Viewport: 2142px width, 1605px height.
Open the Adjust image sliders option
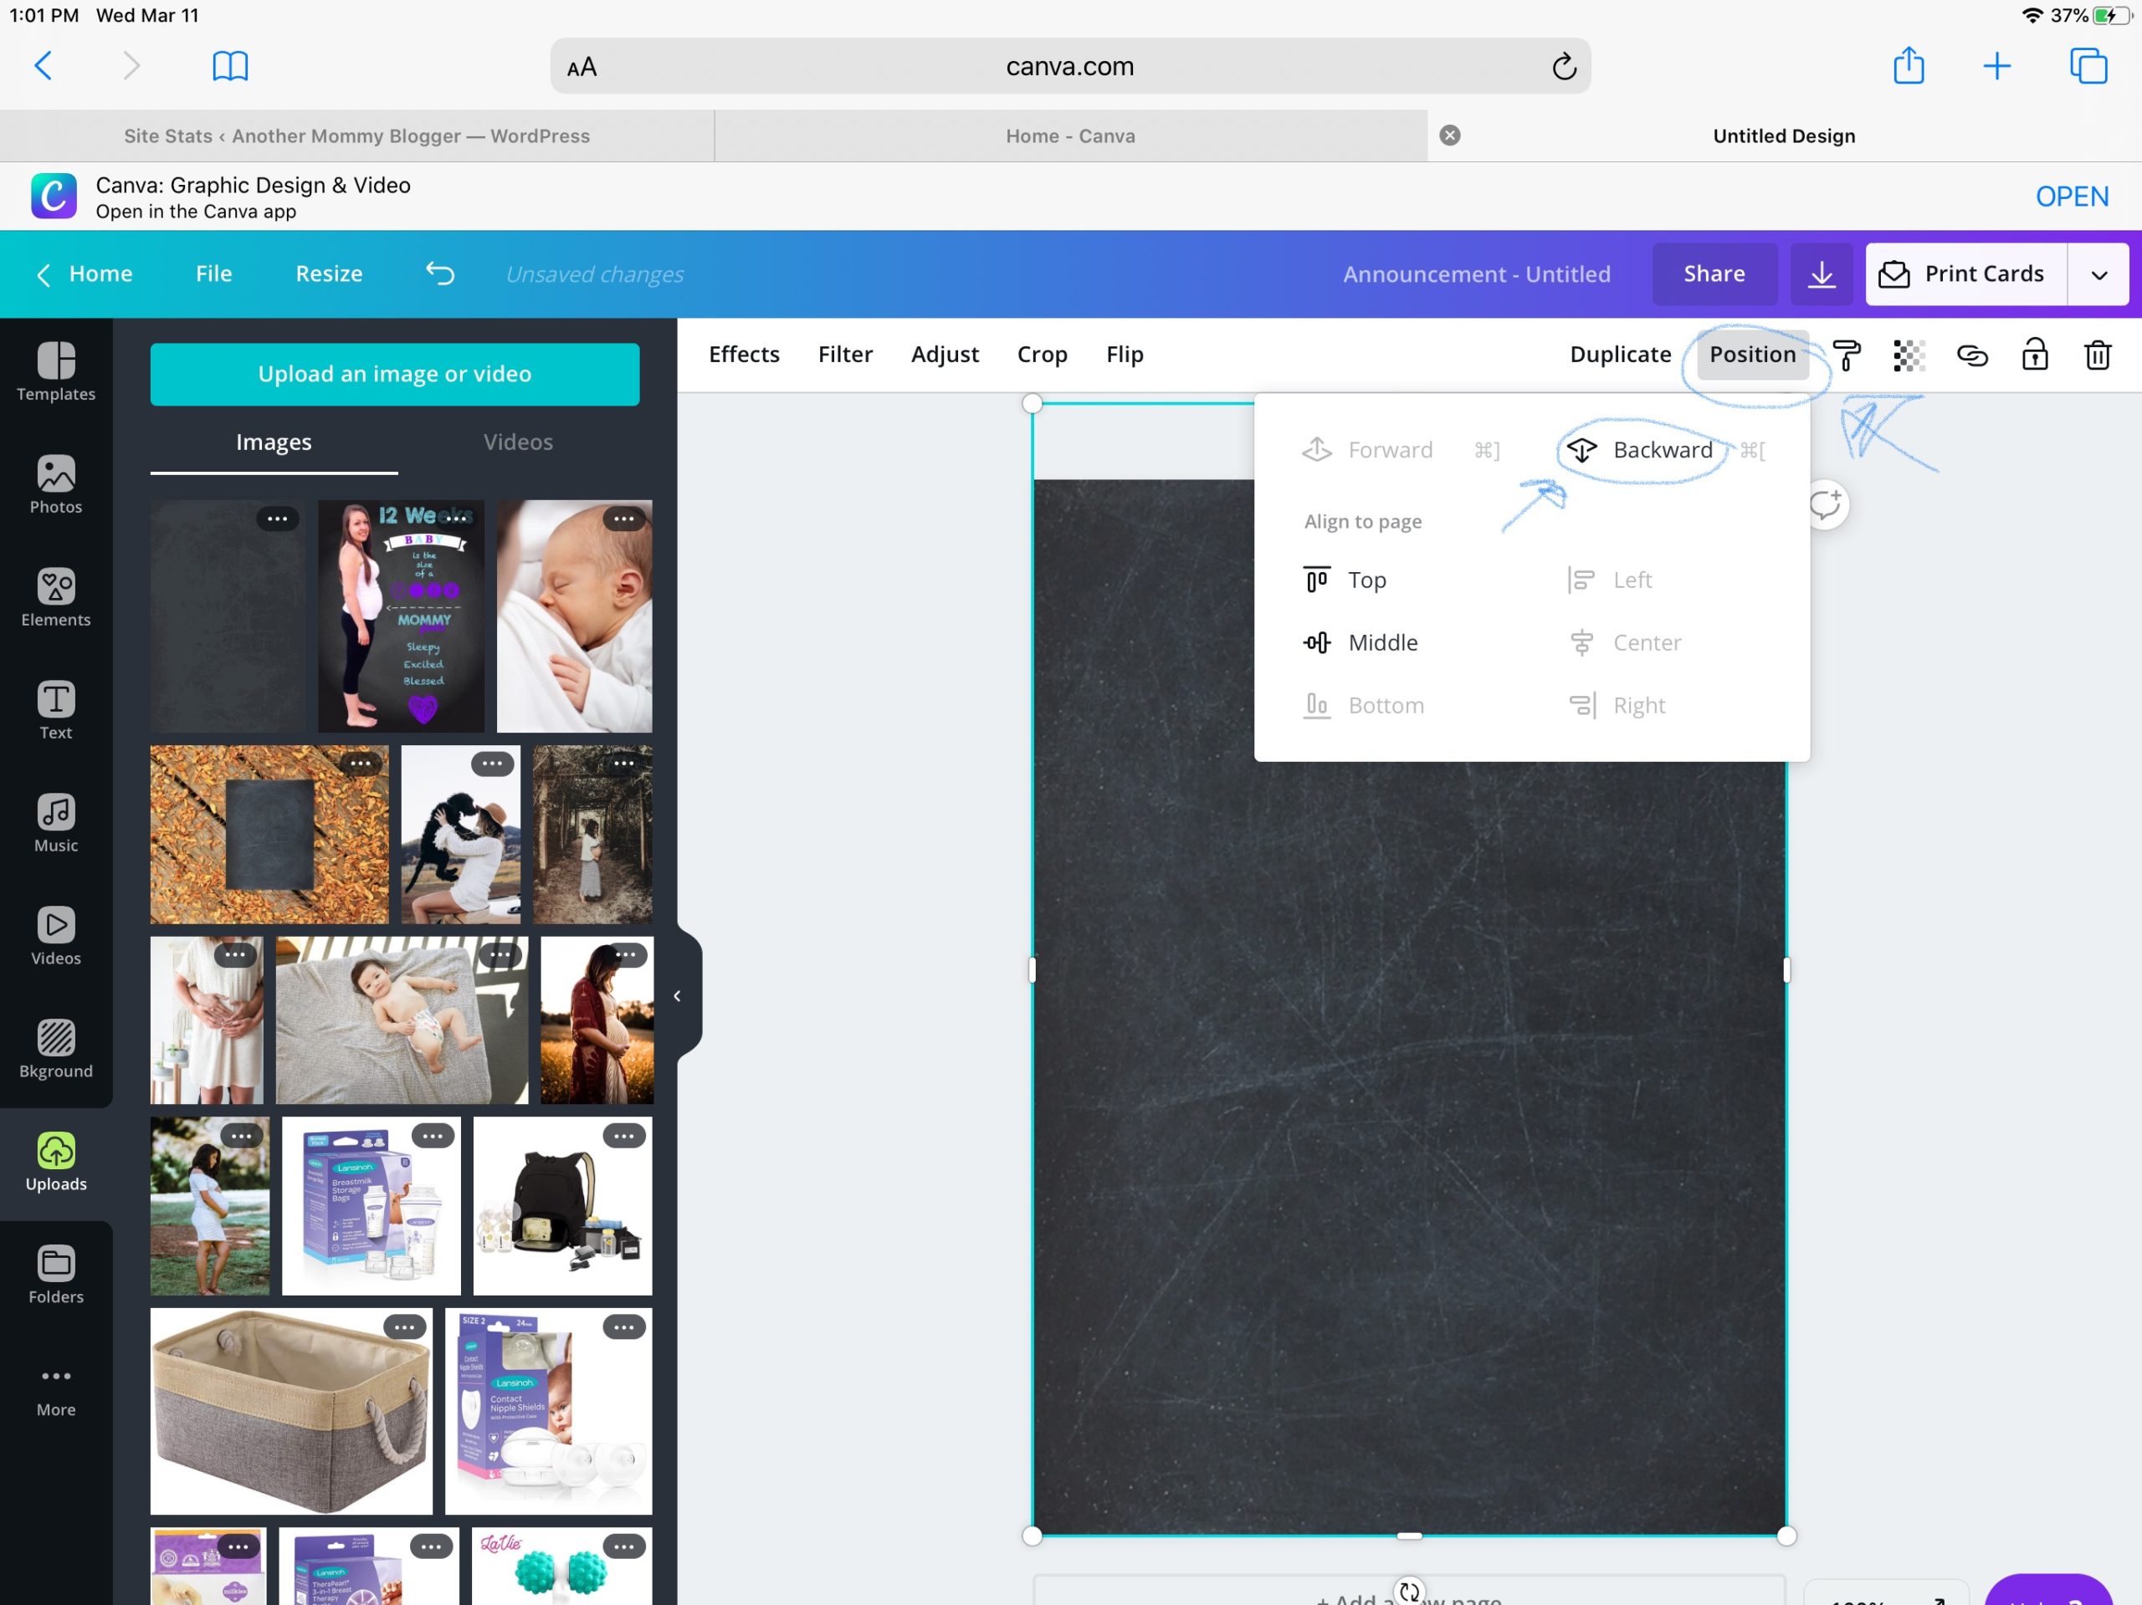click(x=944, y=355)
